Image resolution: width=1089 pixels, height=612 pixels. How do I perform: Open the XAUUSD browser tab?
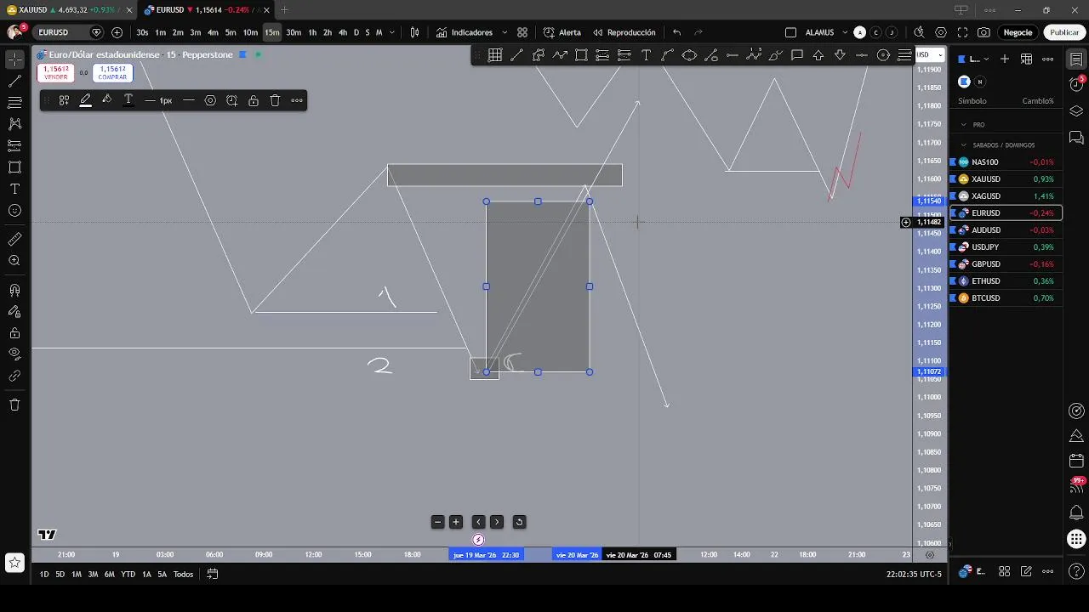coord(68,9)
